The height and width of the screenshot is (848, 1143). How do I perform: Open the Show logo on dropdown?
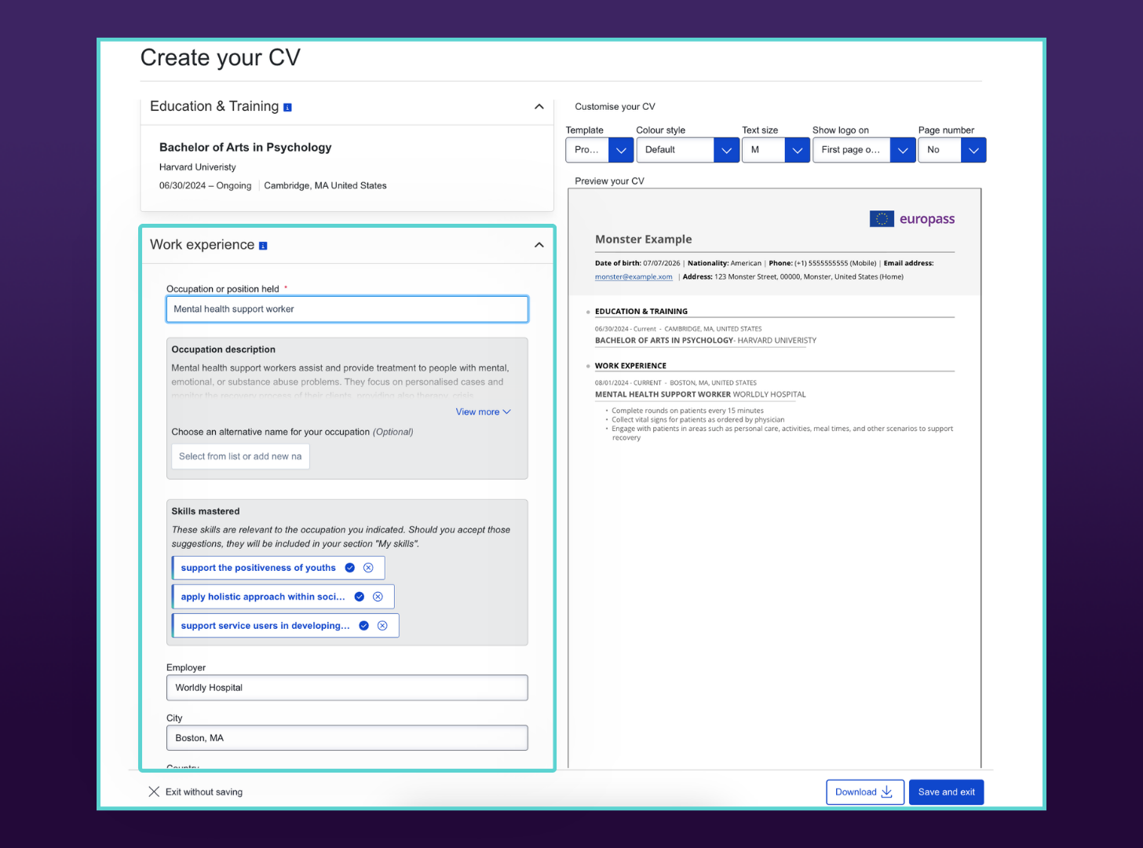pos(864,150)
